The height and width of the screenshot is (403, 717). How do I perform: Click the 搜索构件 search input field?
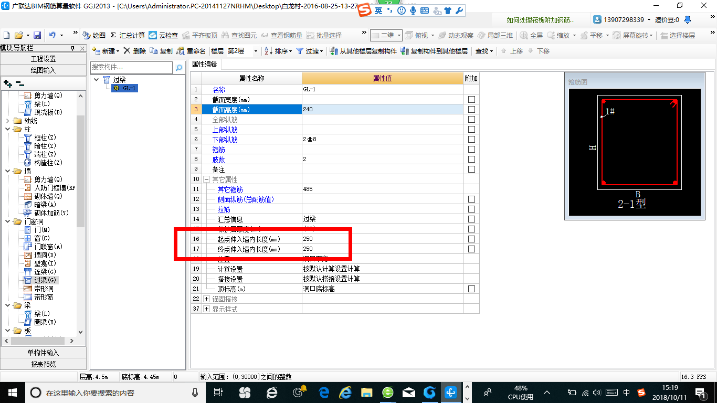[x=131, y=67]
